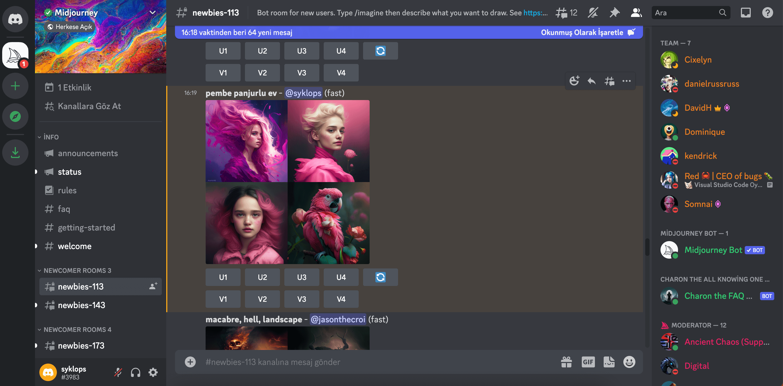This screenshot has height=386, width=783.
Task: Open the welcome channel
Action: (100, 246)
